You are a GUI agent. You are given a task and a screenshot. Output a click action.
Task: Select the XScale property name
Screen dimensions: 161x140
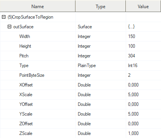coord(26,95)
